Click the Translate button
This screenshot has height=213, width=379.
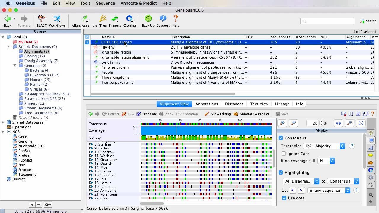click(147, 114)
